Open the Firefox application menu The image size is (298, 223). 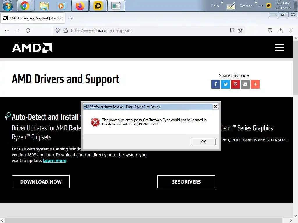(x=291, y=30)
